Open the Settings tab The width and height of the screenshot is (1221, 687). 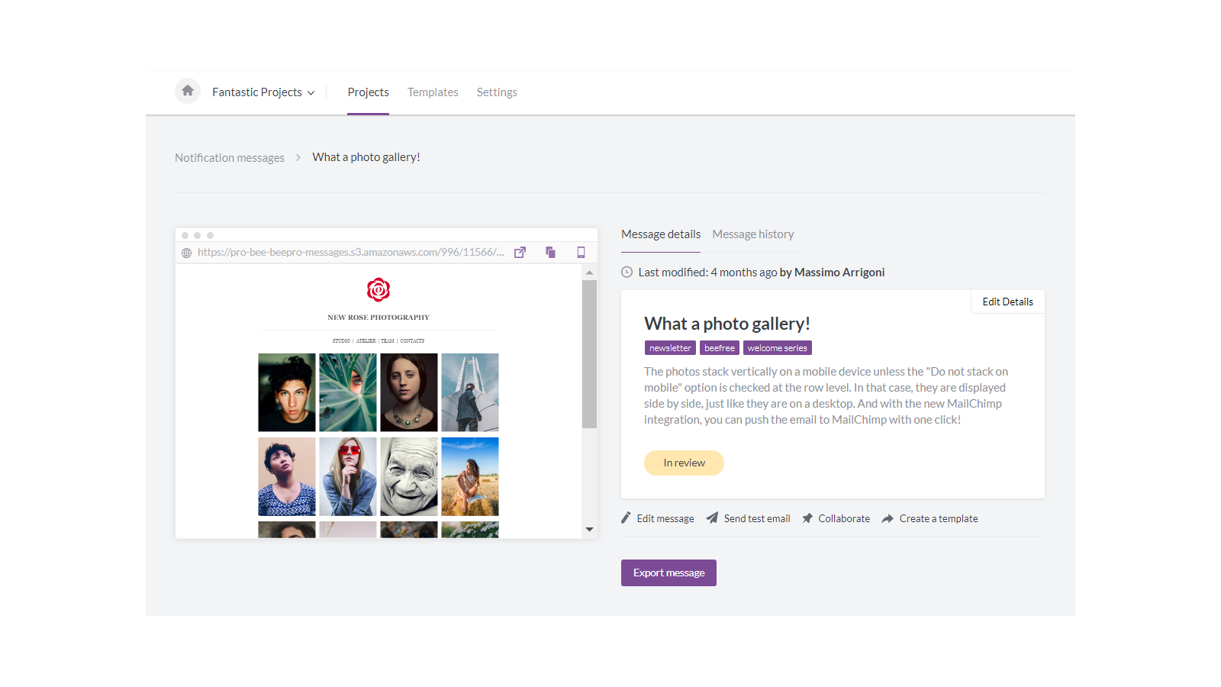click(497, 92)
